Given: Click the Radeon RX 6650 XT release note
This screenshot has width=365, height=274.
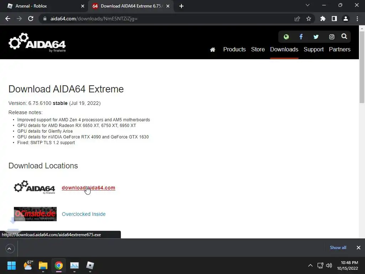Looking at the screenshot, I should 77,126.
